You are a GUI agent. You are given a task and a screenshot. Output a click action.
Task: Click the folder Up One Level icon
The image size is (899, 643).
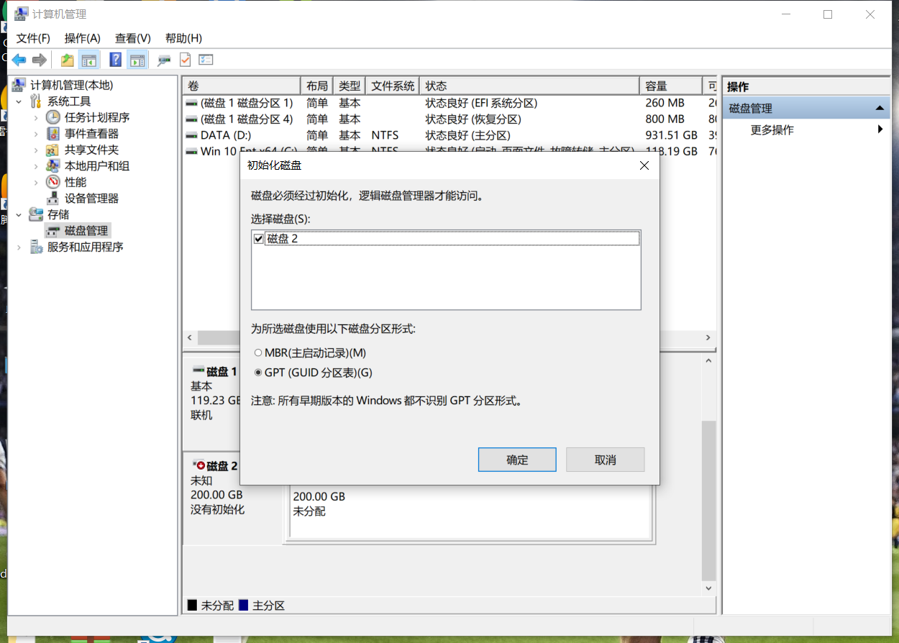coord(67,60)
